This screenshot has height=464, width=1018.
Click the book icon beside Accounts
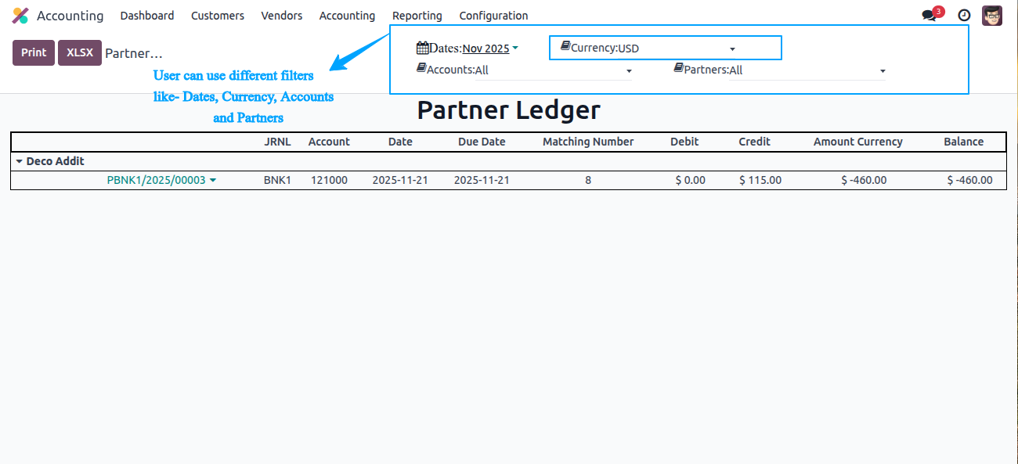click(x=421, y=69)
